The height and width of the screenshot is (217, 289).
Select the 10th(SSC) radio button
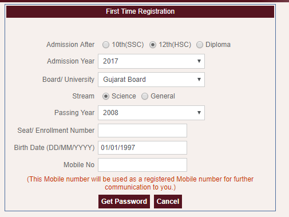106,45
